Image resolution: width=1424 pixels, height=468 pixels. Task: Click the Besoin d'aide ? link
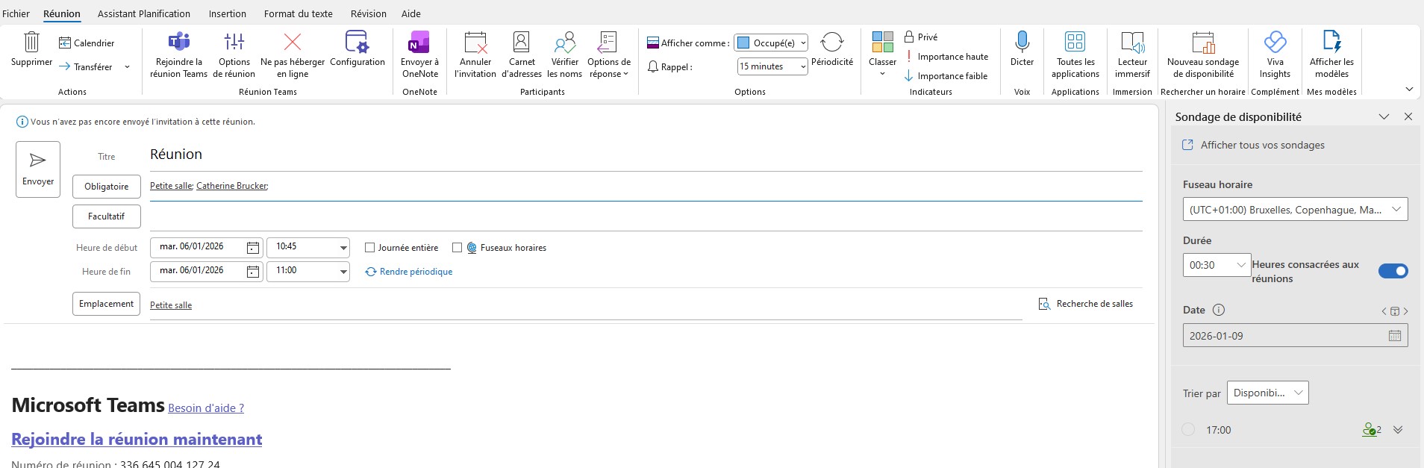coord(206,408)
